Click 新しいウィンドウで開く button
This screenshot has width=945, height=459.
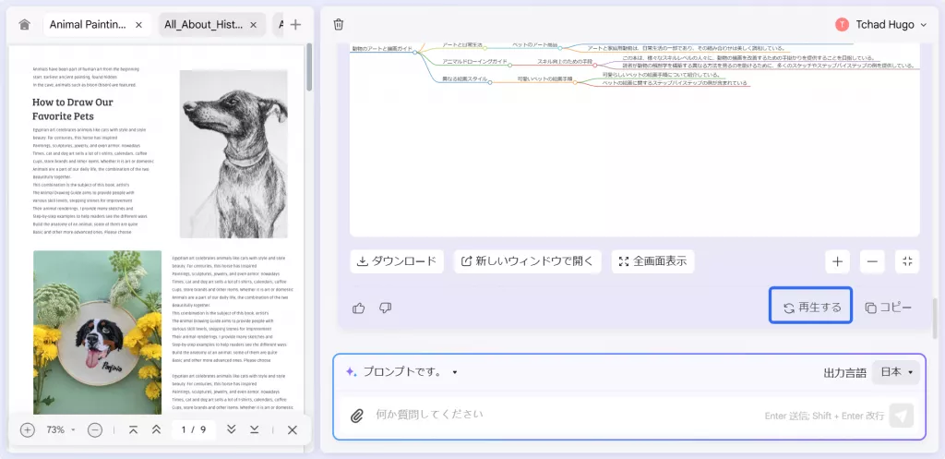pyautogui.click(x=527, y=261)
